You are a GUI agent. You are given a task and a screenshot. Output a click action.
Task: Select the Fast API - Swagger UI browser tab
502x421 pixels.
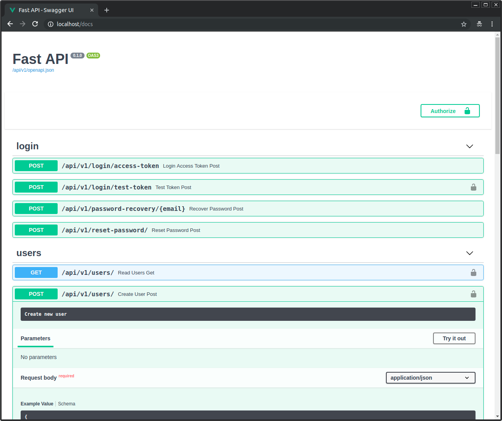click(47, 10)
